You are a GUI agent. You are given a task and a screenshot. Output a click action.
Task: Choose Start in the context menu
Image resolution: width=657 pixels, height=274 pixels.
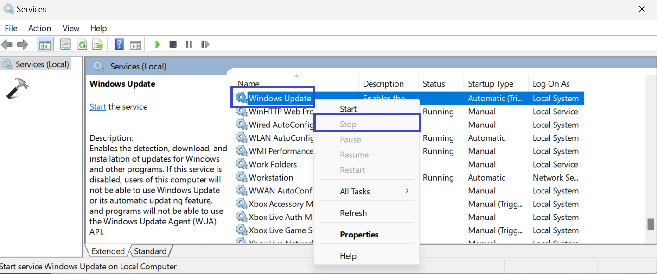click(x=348, y=109)
